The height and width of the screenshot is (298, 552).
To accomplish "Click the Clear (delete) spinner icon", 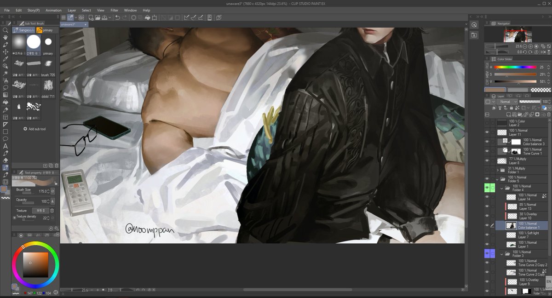I will pos(133,17).
